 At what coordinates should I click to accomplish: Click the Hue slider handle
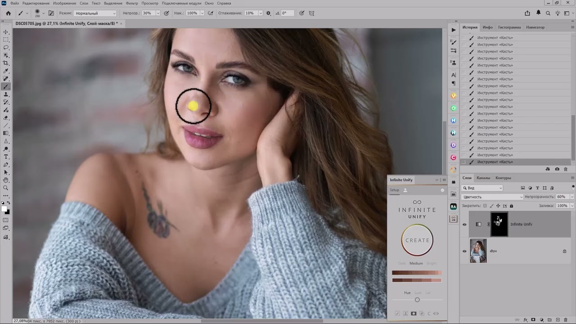[417, 300]
